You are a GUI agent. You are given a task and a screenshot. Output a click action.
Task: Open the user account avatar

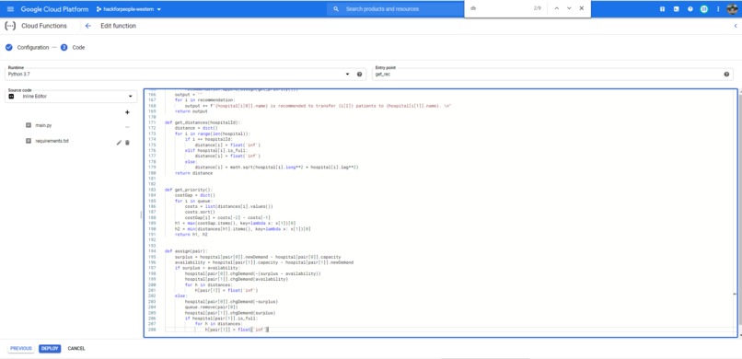pyautogui.click(x=732, y=9)
